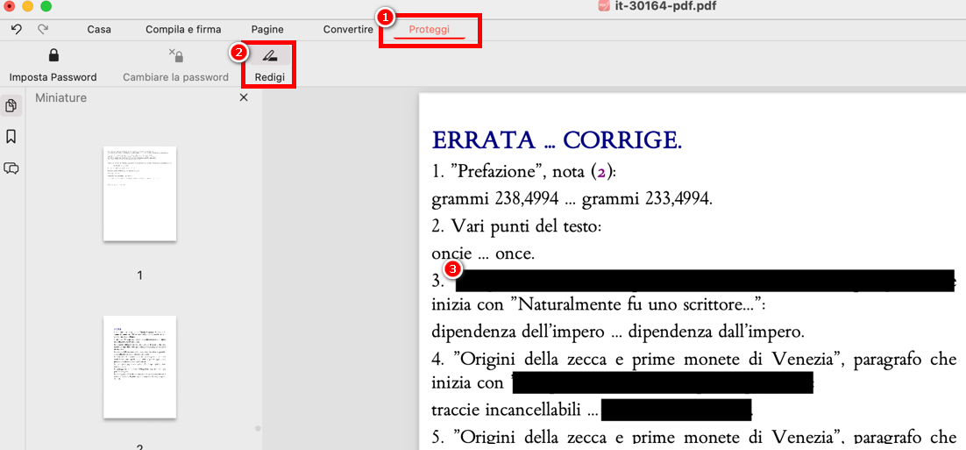Close the Miniature panel

coord(244,97)
